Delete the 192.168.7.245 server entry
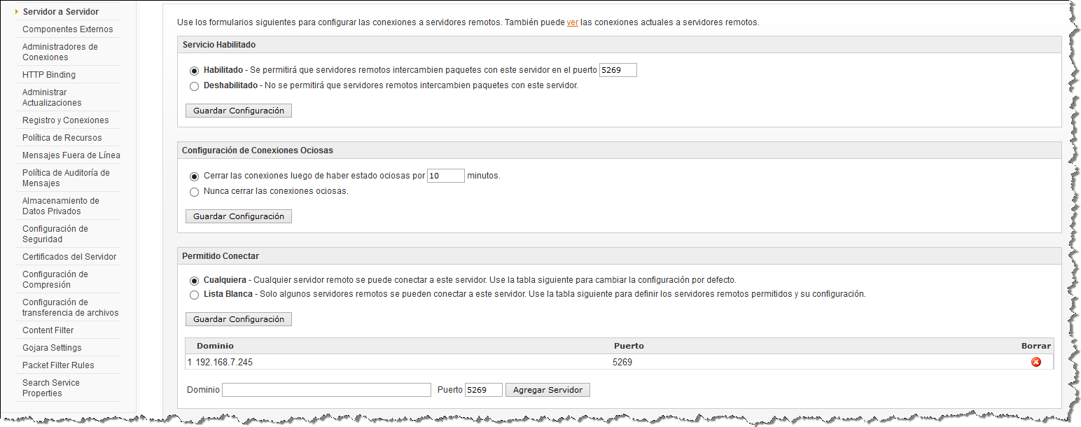 (x=1036, y=362)
